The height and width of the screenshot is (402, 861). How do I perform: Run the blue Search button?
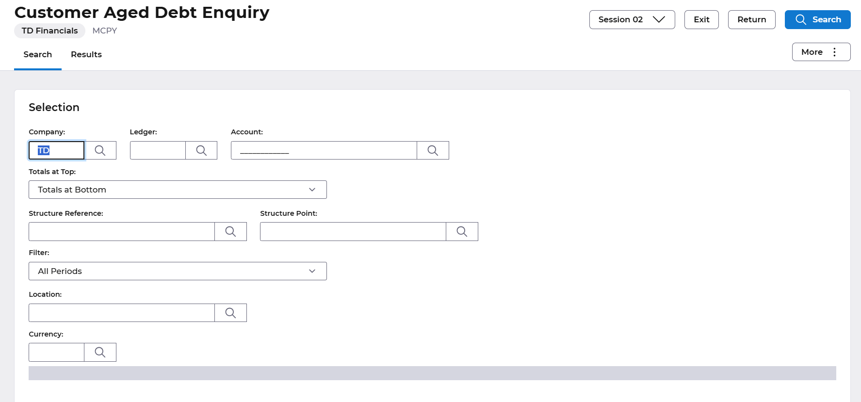[x=817, y=19]
